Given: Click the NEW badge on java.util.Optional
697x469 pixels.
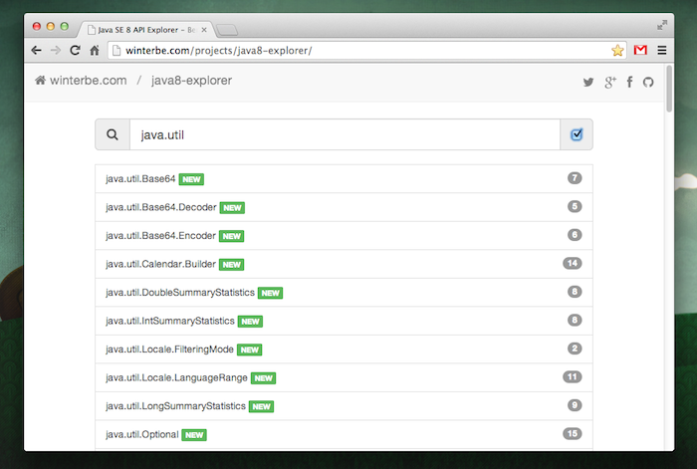Looking at the screenshot, I should click(x=194, y=435).
